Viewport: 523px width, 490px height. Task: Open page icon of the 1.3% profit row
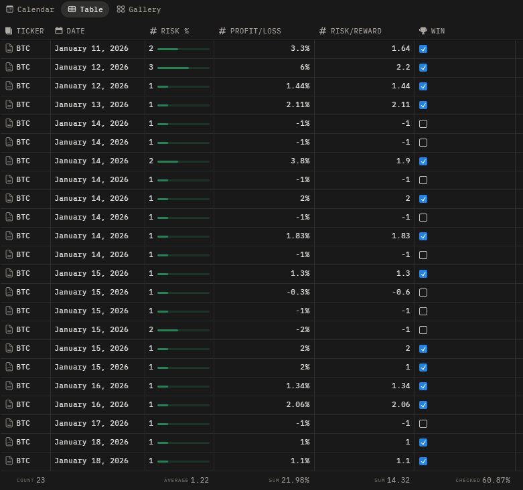pyautogui.click(x=9, y=273)
